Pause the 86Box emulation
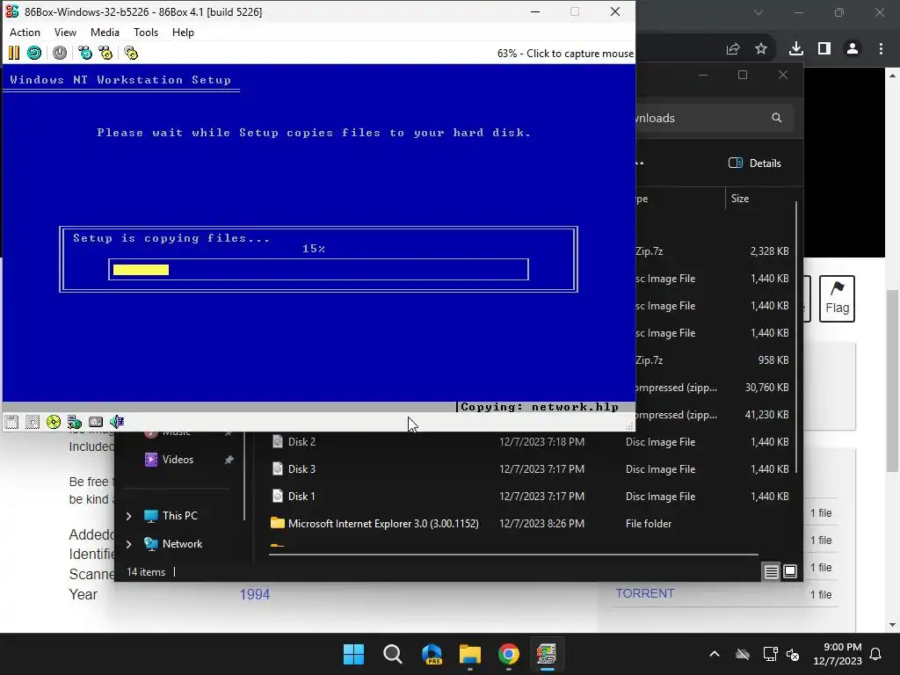 (x=14, y=54)
